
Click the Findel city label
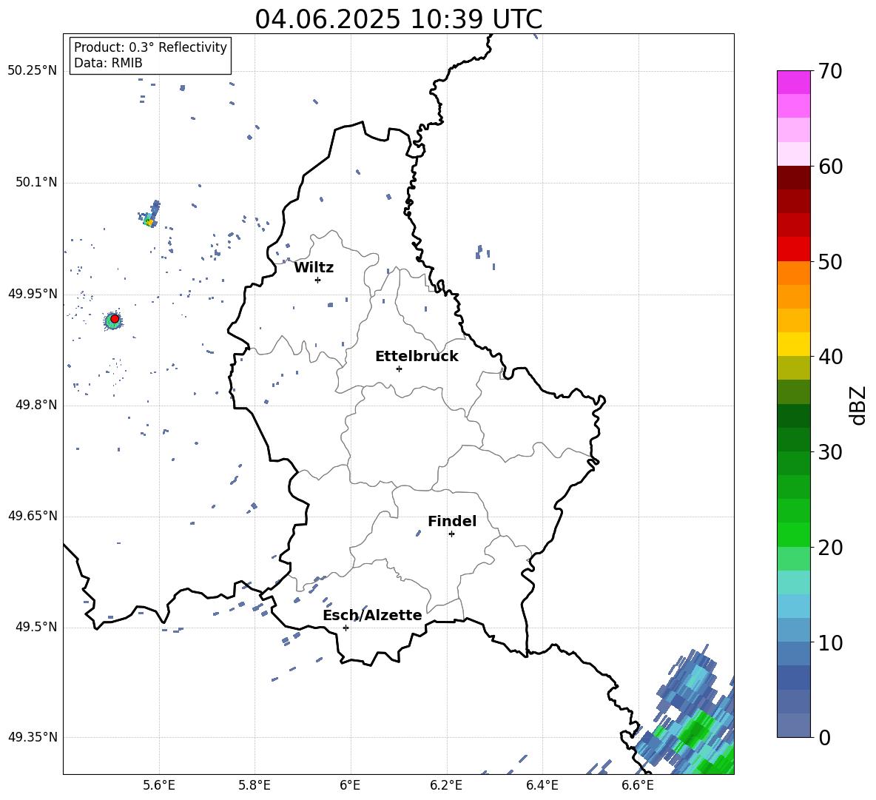[x=452, y=521]
